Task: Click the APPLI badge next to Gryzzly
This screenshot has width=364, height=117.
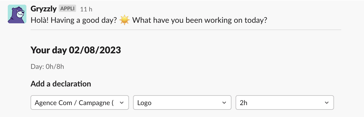Action: (68, 9)
